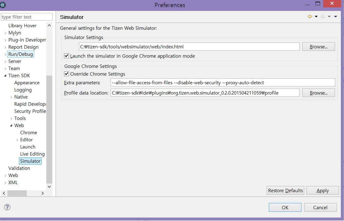Browse for the profile data location
The image size is (344, 221).
pos(319,93)
